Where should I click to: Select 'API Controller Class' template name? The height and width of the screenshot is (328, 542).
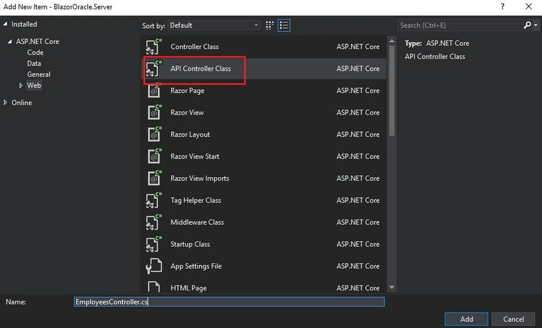[x=200, y=69]
